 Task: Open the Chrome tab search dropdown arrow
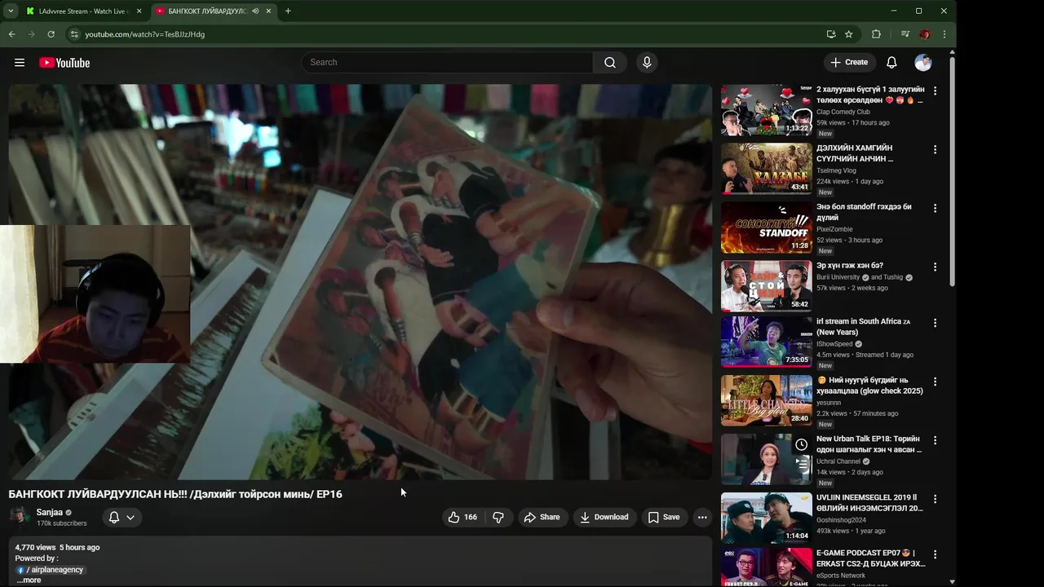11,11
